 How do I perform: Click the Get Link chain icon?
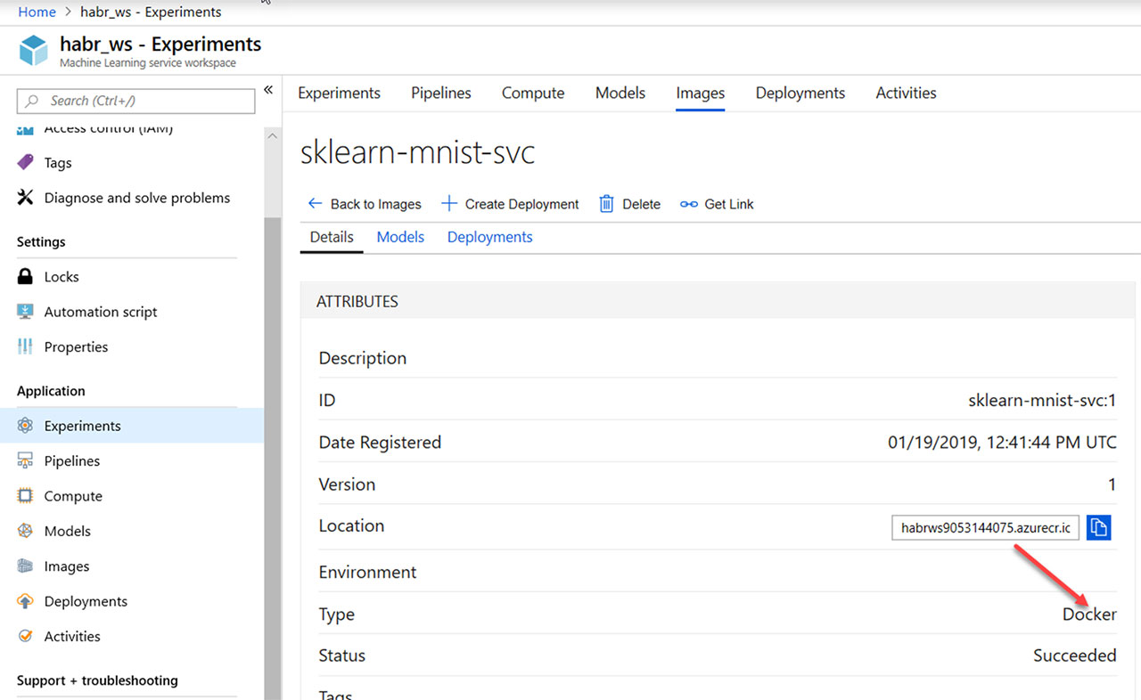689,204
